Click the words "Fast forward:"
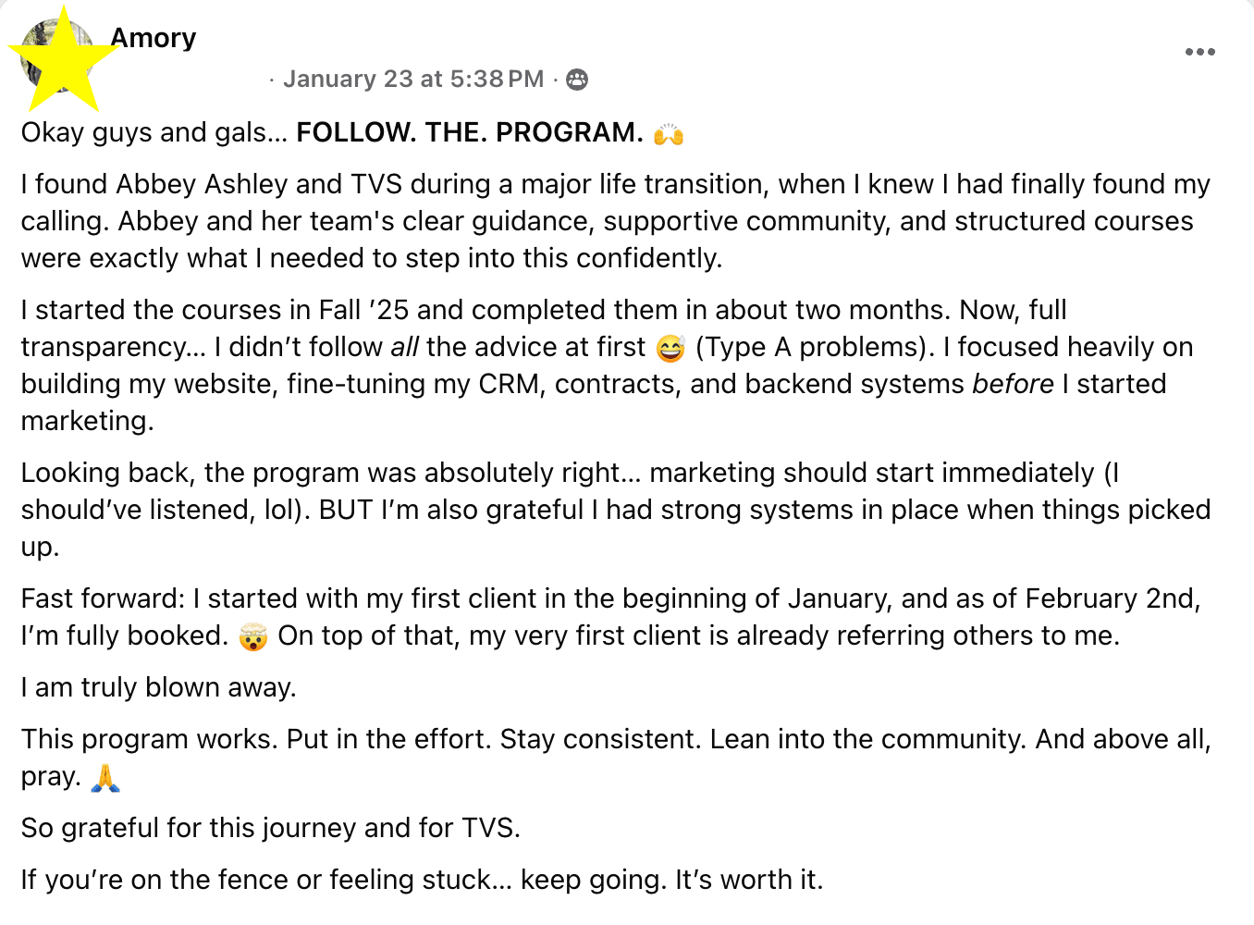The width and height of the screenshot is (1254, 925). coord(104,598)
